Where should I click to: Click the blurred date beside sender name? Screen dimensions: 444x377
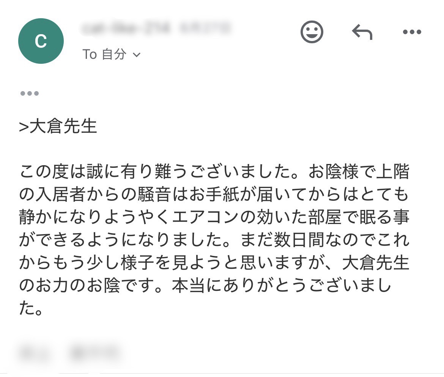point(205,28)
